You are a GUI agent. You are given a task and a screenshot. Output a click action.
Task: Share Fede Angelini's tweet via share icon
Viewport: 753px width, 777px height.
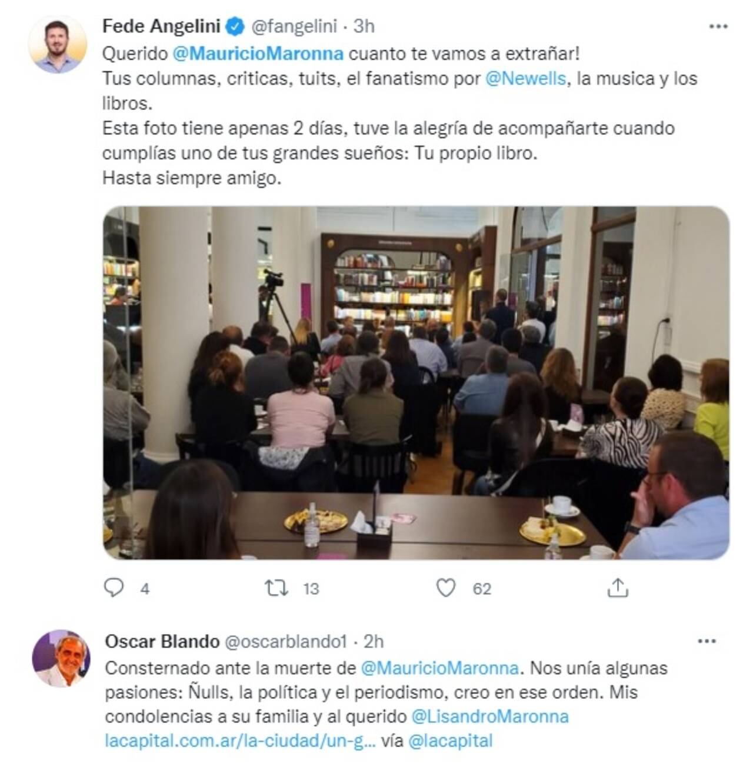(618, 587)
